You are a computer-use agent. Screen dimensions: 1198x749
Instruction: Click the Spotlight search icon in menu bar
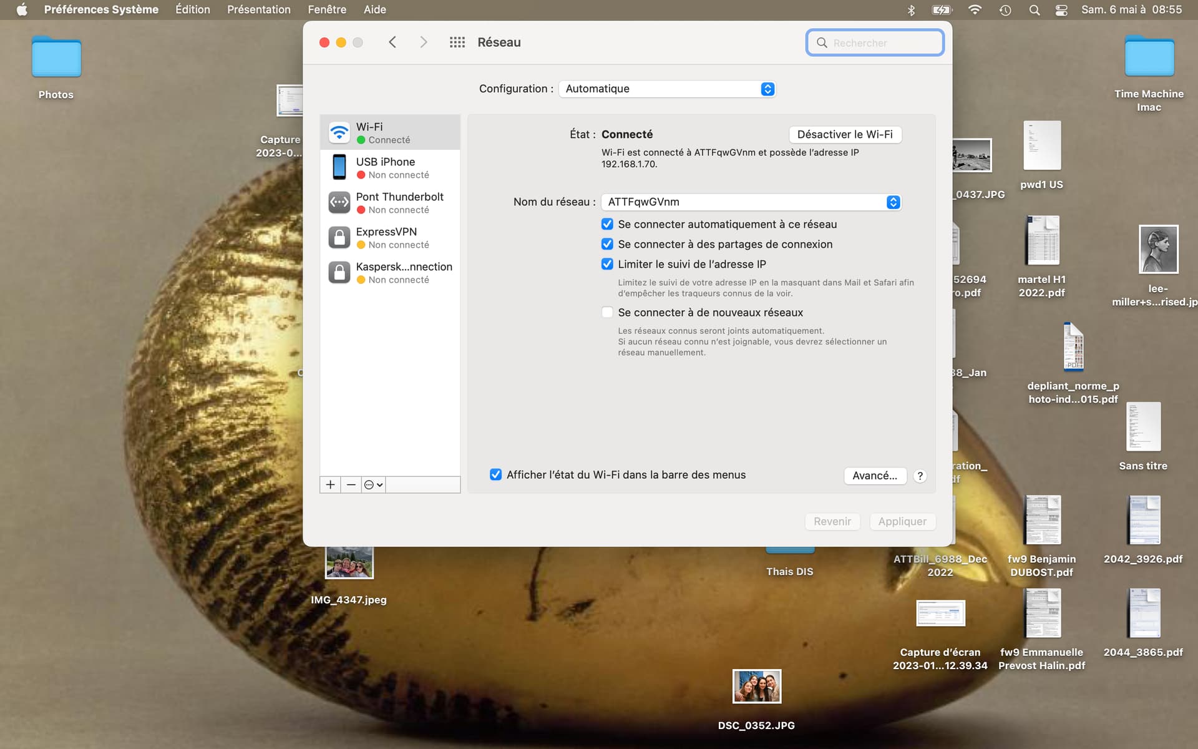1034,9
